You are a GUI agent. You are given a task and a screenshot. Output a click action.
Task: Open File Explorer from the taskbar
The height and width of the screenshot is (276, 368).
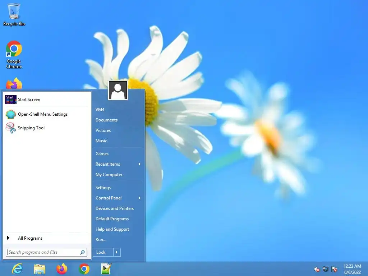click(x=40, y=269)
